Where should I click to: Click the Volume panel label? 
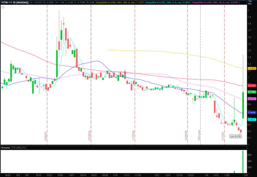[x=6, y=148]
